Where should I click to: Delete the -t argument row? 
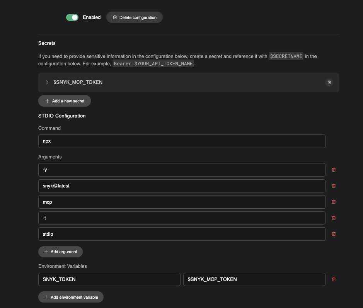334,218
